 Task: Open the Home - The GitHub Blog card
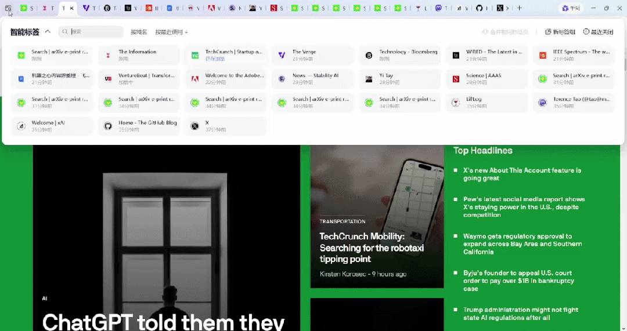point(139,126)
